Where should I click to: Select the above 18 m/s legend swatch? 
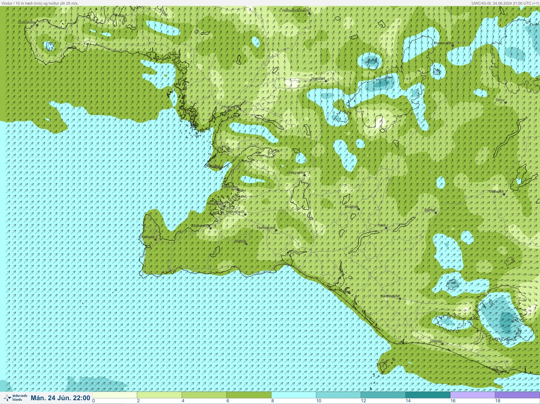517,396
